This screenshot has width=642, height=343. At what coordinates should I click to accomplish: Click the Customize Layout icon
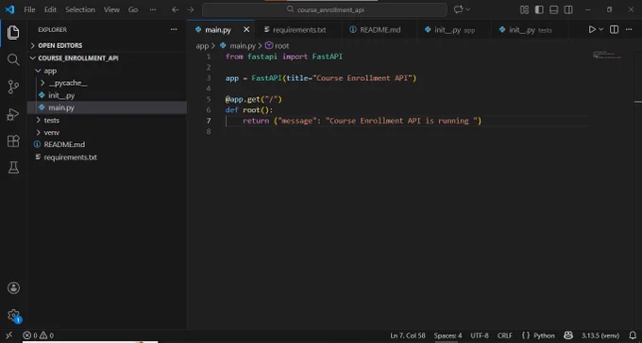coord(524,9)
